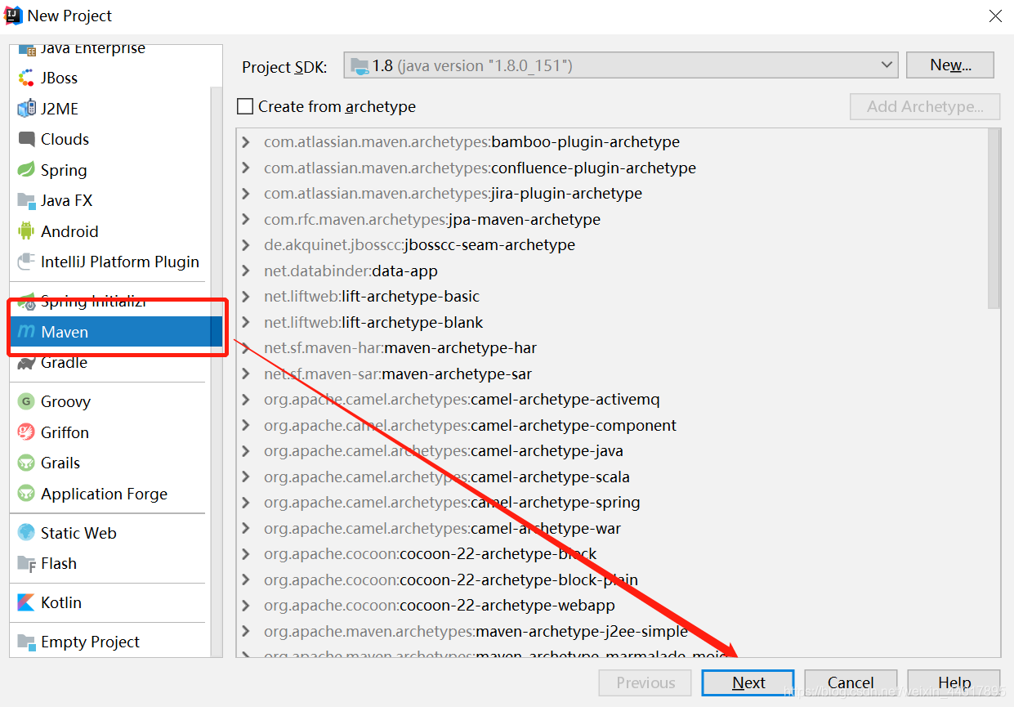
Task: Expand lift-archetype-basic entry
Action: pyautogui.click(x=246, y=297)
